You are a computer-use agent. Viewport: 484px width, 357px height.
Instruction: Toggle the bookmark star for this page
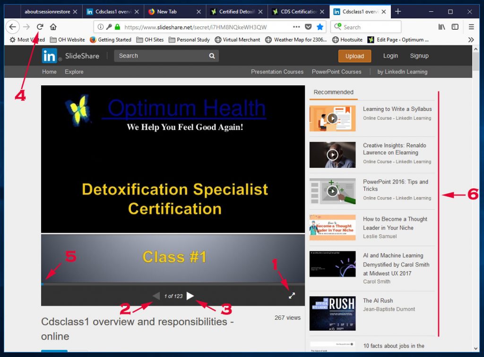click(x=320, y=27)
